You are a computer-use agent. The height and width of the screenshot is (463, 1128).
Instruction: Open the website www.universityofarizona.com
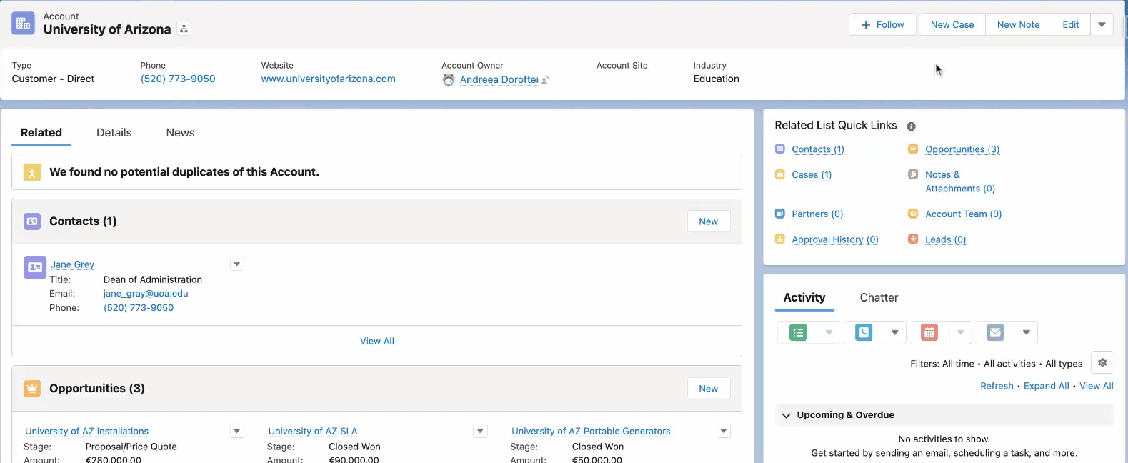click(x=328, y=79)
